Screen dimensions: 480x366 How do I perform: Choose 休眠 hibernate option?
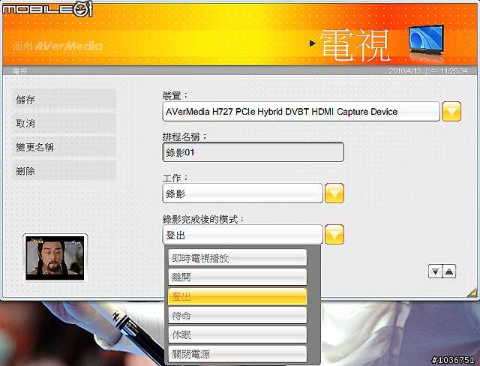pyautogui.click(x=238, y=334)
